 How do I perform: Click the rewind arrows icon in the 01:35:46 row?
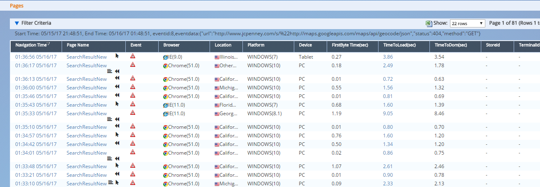[117, 95]
